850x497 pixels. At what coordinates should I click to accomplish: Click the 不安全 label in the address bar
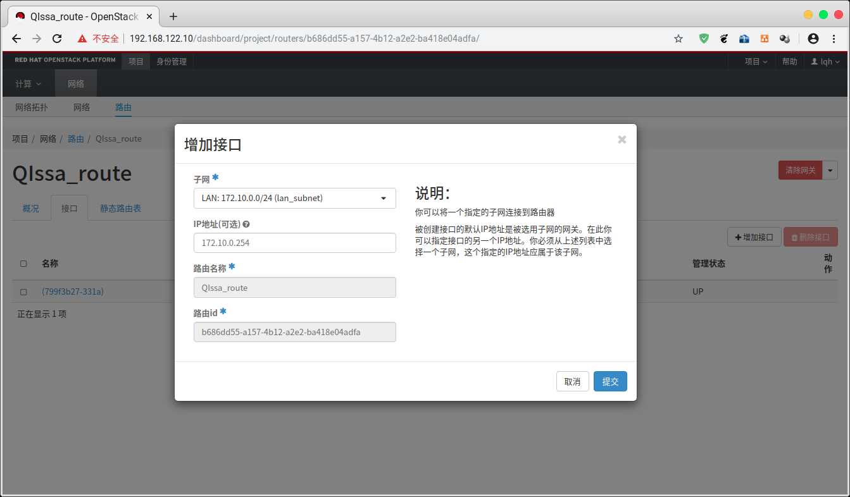(x=106, y=39)
